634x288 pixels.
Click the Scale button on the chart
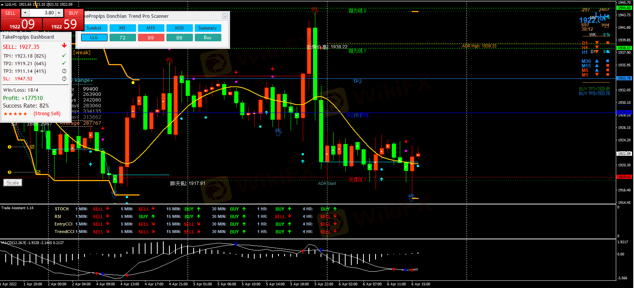13,183
